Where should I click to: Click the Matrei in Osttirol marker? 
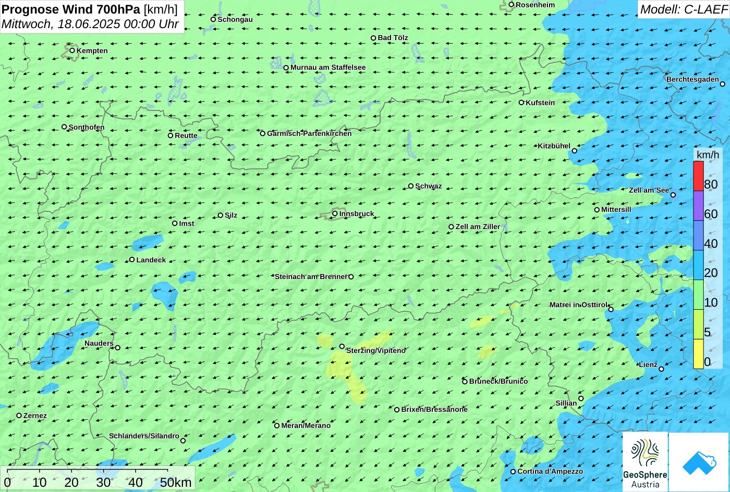tap(611, 309)
